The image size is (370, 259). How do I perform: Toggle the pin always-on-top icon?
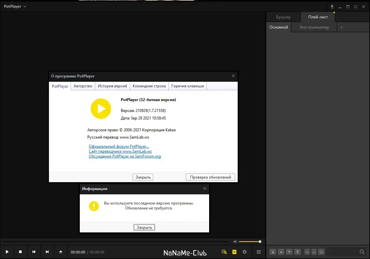tap(332, 7)
